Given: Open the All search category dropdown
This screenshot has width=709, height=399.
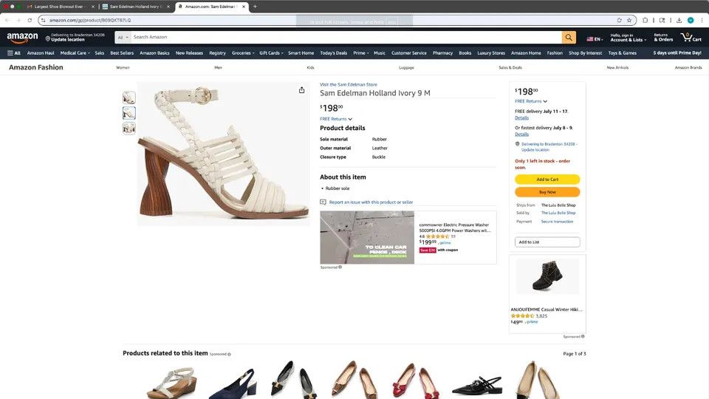Looking at the screenshot, I should [x=123, y=38].
